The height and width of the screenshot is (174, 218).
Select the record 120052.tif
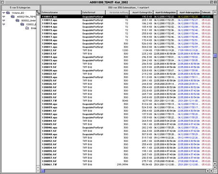(x=127, y=141)
